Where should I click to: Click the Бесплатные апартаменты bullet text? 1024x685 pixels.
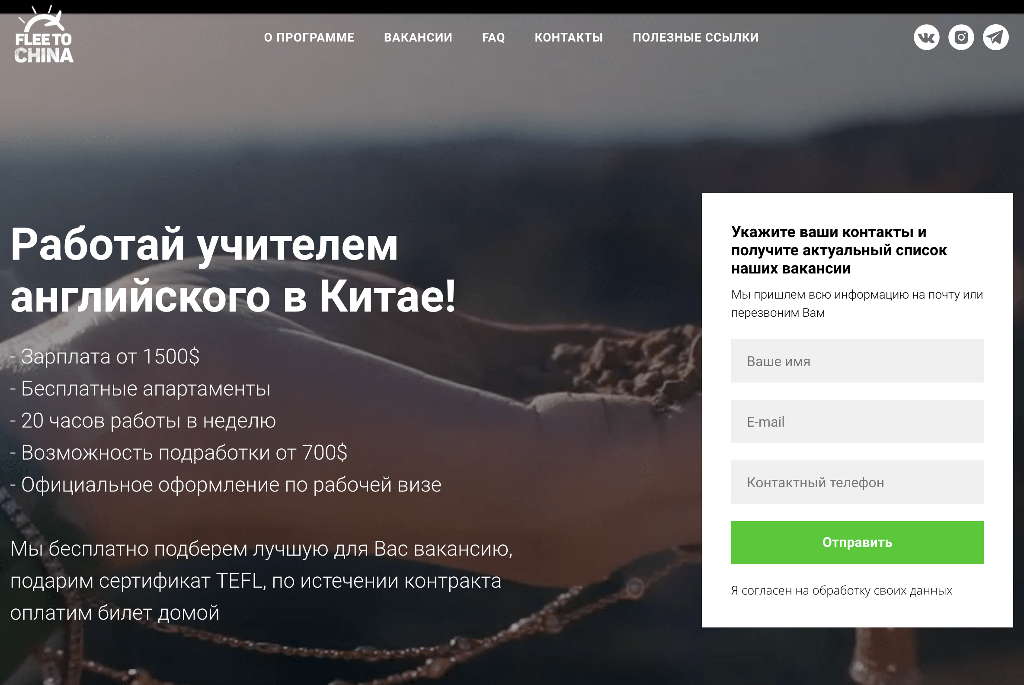(140, 389)
